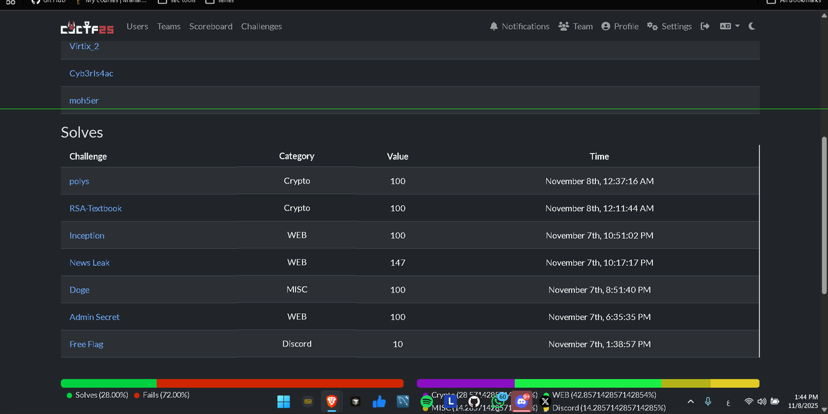Open the Team page in navbar
The height and width of the screenshot is (414, 828).
pyautogui.click(x=575, y=26)
